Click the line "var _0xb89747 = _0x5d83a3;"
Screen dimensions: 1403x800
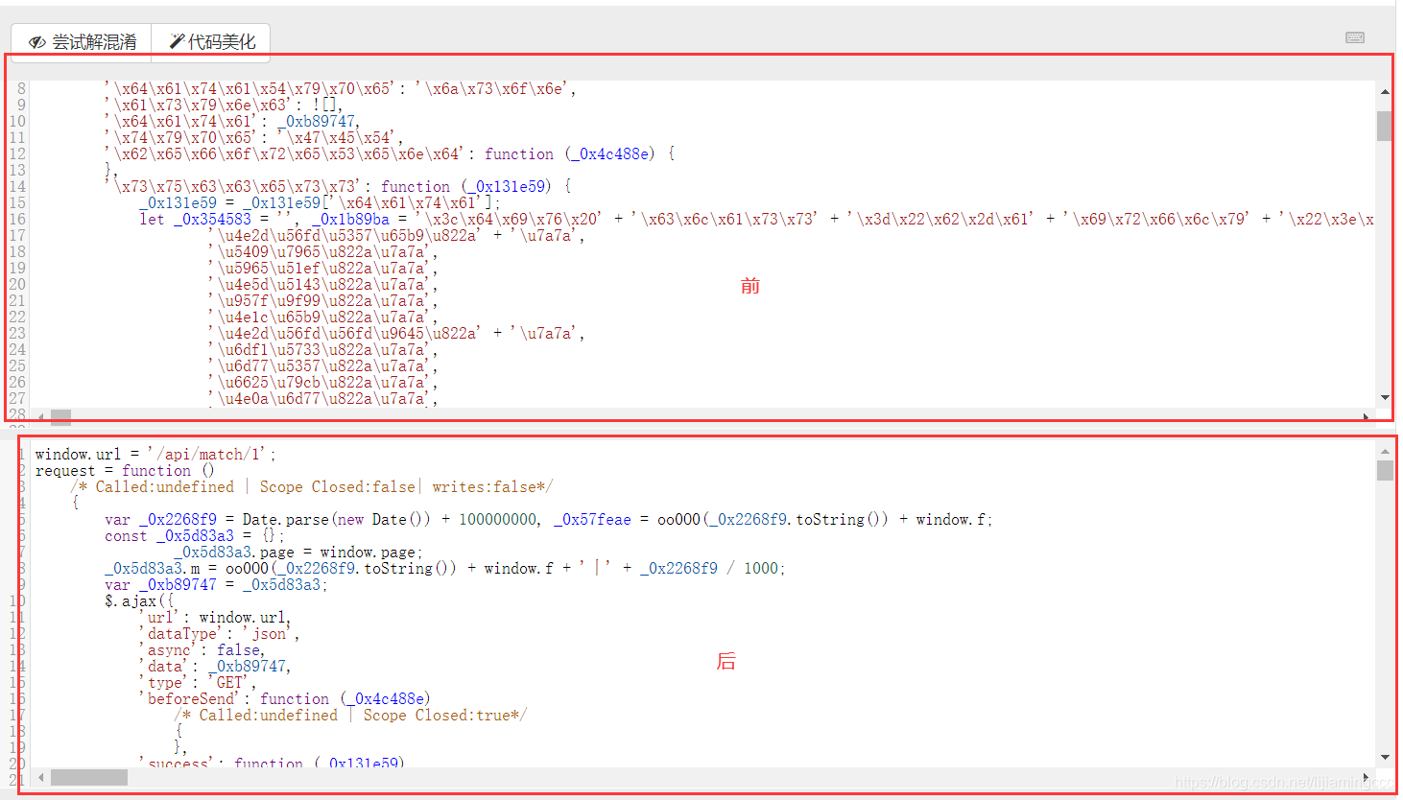tap(216, 585)
